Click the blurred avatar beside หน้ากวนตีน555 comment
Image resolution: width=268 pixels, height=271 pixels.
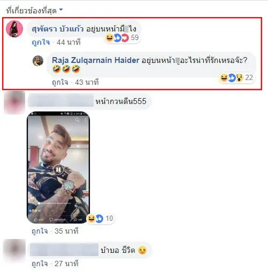[14, 102]
